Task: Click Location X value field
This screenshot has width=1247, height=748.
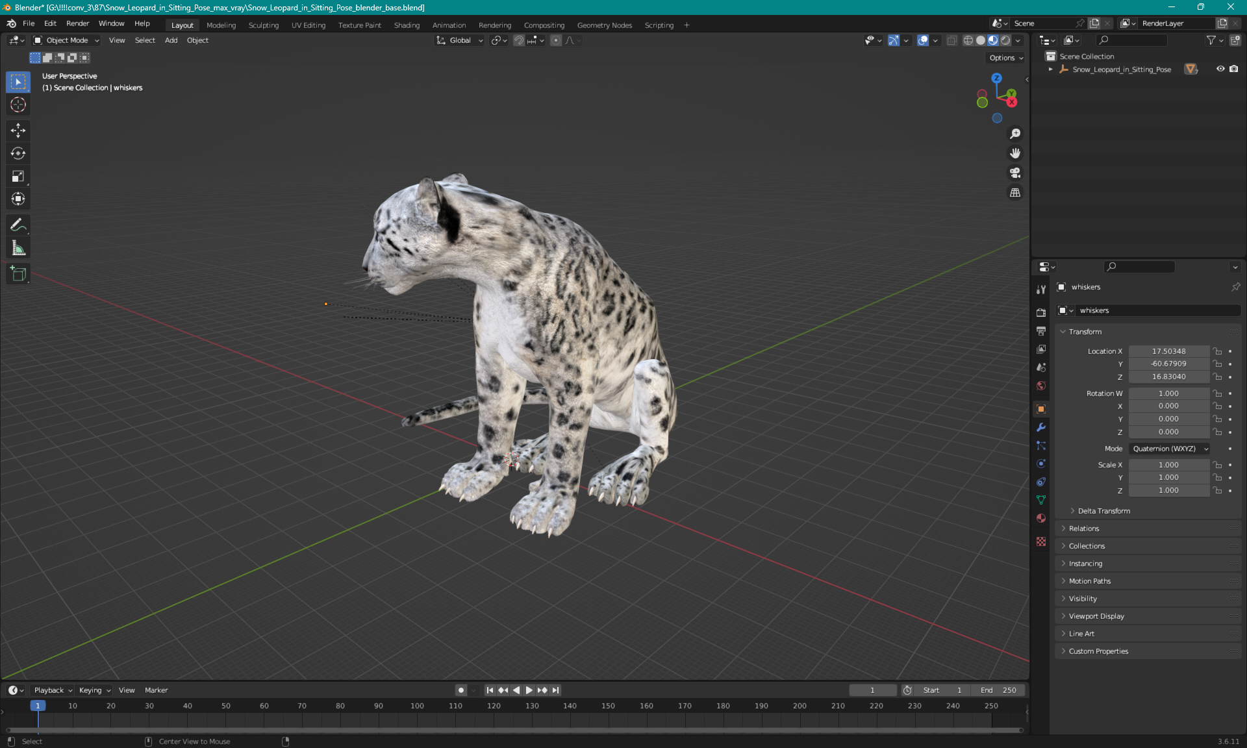Action: [1168, 351]
